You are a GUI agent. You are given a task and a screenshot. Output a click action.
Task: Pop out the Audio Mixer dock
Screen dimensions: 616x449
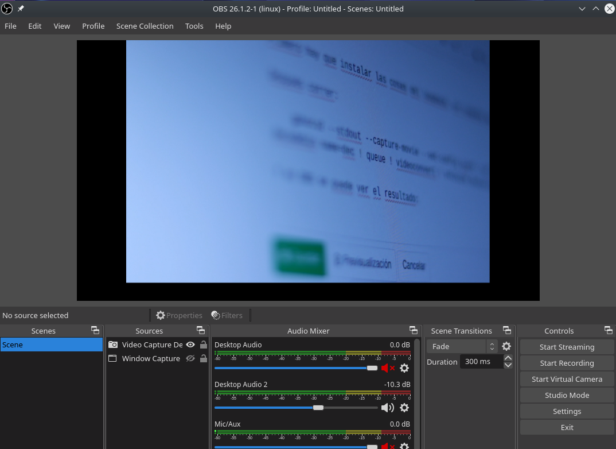pyautogui.click(x=413, y=330)
